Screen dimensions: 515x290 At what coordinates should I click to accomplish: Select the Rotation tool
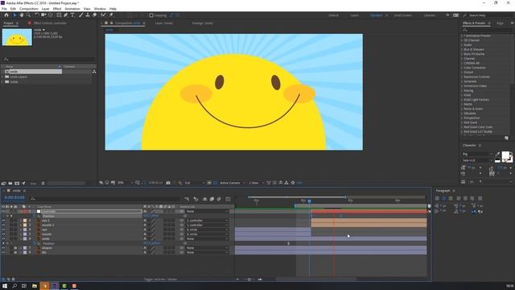click(x=37, y=15)
